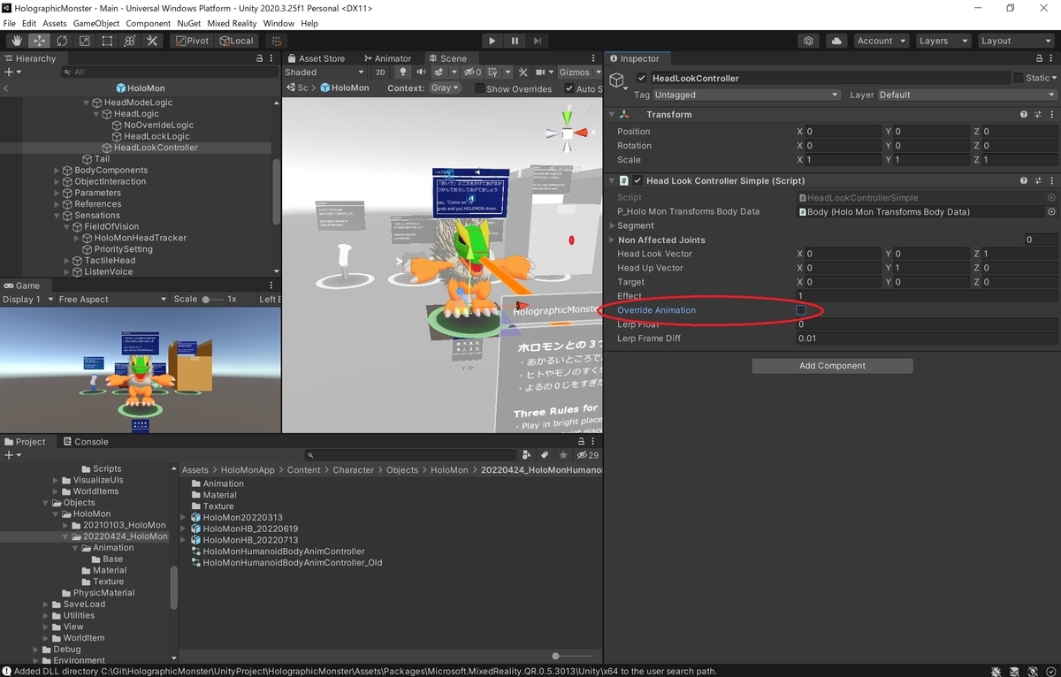
Task: Click the Step frame button
Action: (x=537, y=41)
